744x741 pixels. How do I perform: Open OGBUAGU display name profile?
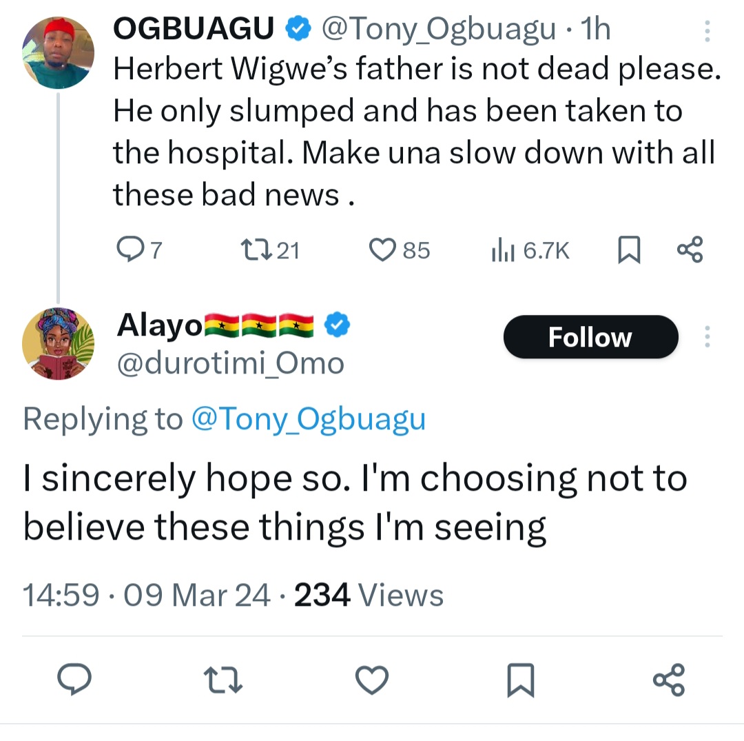(x=194, y=28)
